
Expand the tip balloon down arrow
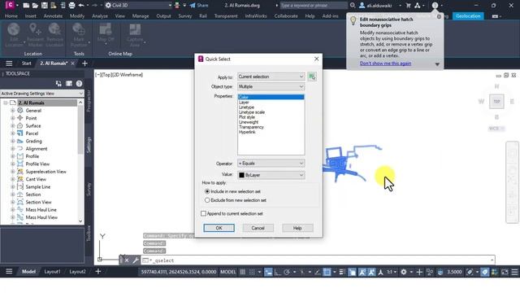coord(437,64)
